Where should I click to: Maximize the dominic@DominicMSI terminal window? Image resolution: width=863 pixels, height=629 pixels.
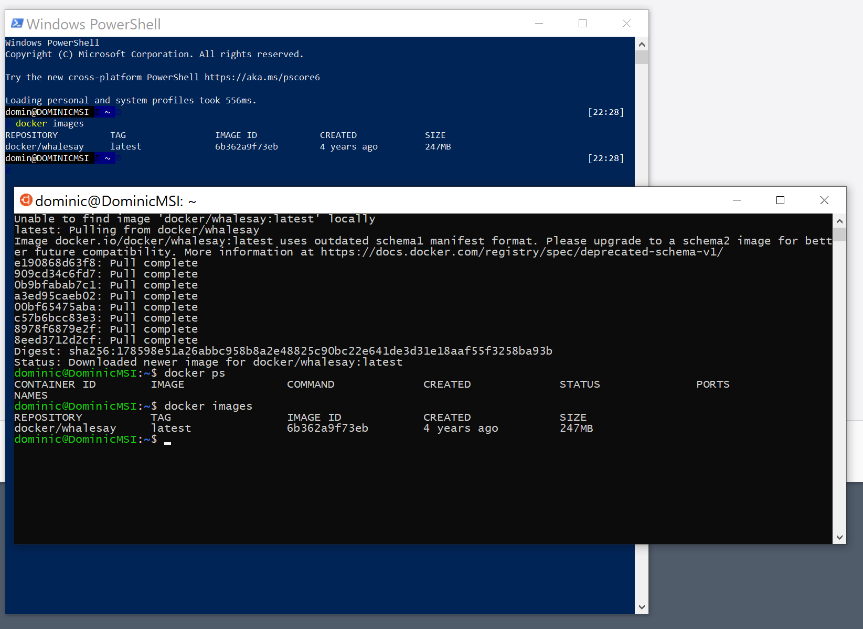(x=780, y=200)
